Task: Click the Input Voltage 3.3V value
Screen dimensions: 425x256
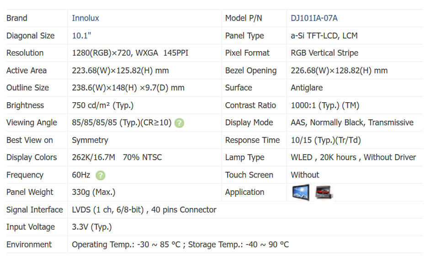Action: pyautogui.click(x=91, y=227)
